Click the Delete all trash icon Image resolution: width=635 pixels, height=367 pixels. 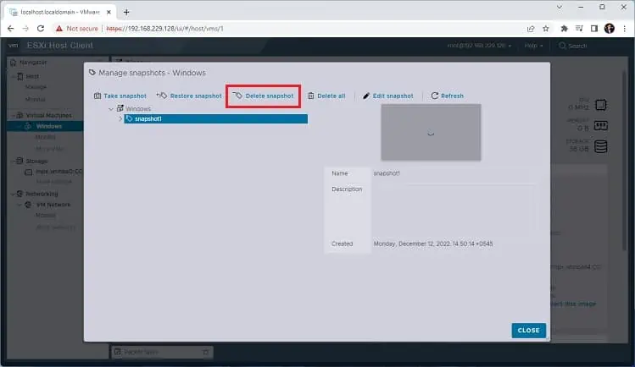click(310, 96)
